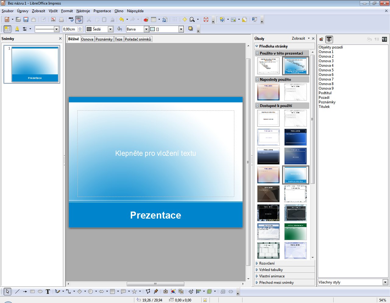Select the straight Line drawing tool
This screenshot has width=390, height=303.
pyautogui.click(x=17, y=291)
